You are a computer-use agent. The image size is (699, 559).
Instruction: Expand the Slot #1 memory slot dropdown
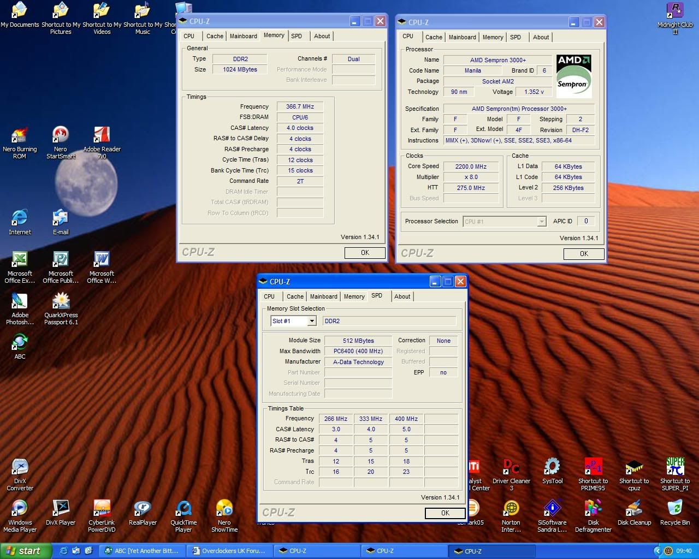tap(312, 321)
